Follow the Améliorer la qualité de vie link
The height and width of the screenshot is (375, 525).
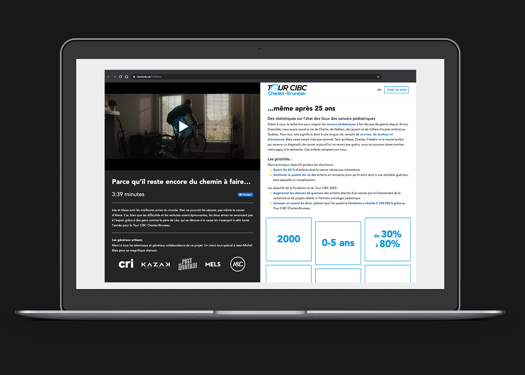click(x=292, y=175)
